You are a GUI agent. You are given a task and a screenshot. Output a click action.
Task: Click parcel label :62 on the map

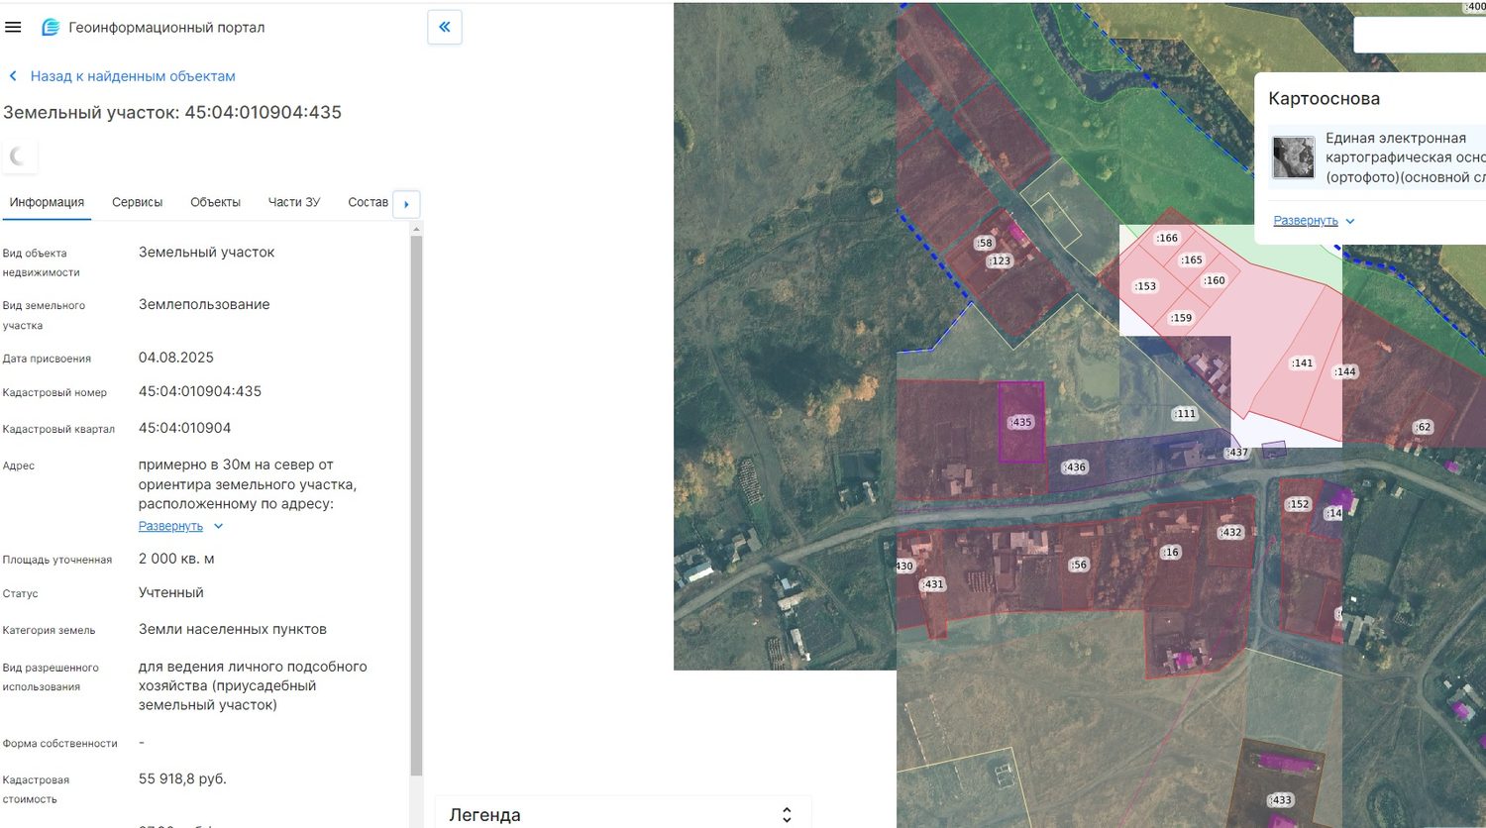tap(1423, 427)
